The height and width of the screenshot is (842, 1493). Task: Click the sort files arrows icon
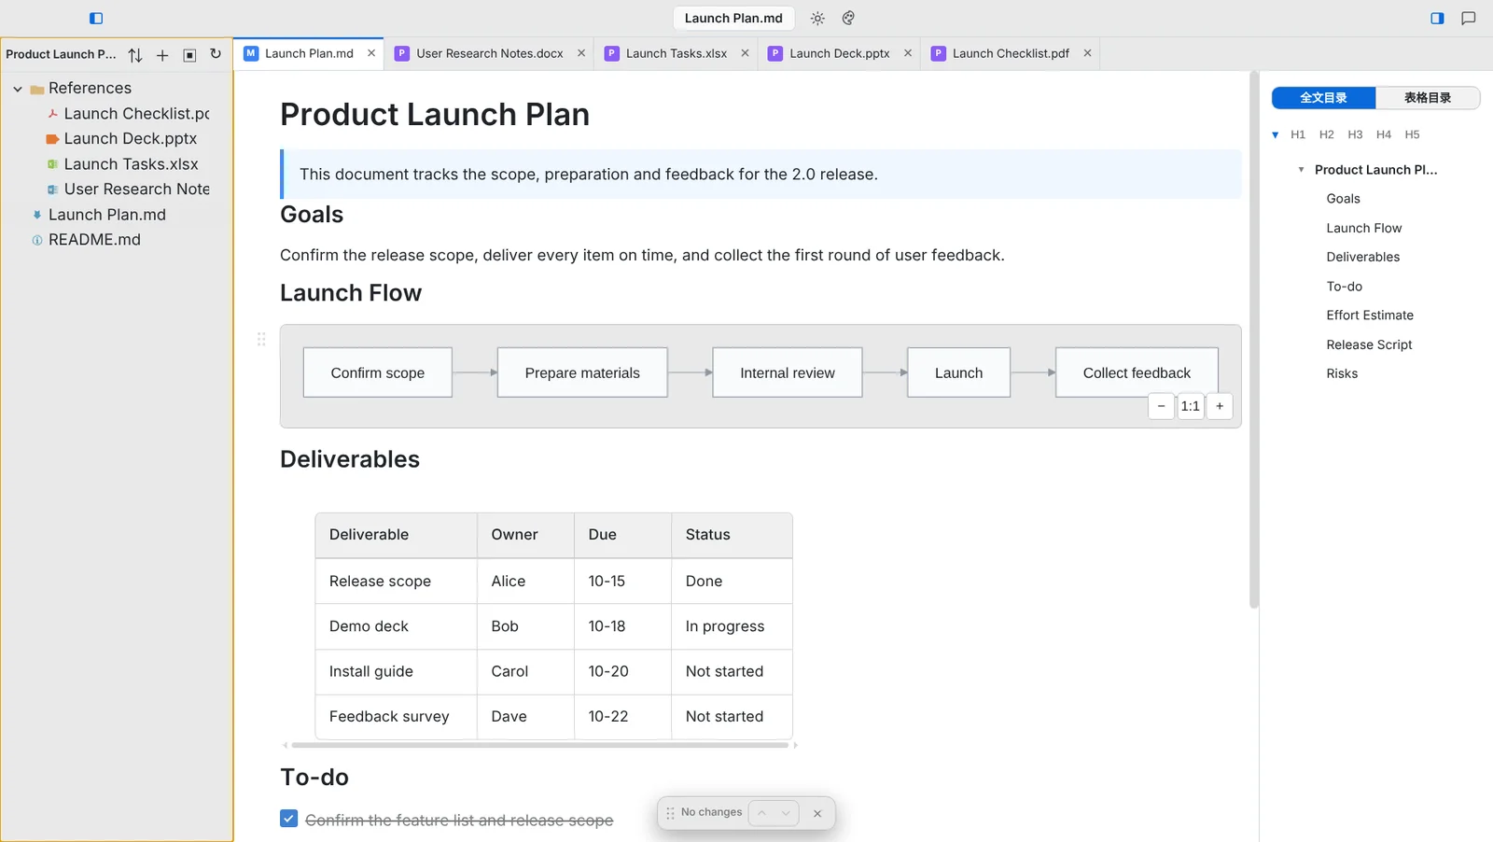click(x=135, y=55)
